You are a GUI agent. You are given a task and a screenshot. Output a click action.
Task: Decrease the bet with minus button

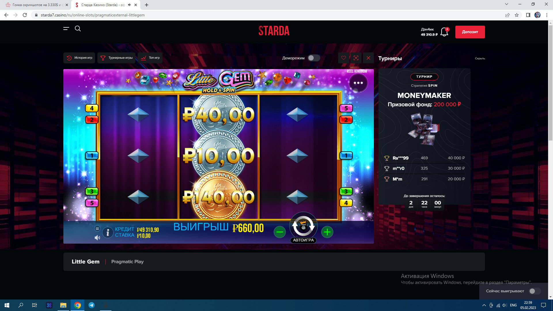(x=280, y=232)
